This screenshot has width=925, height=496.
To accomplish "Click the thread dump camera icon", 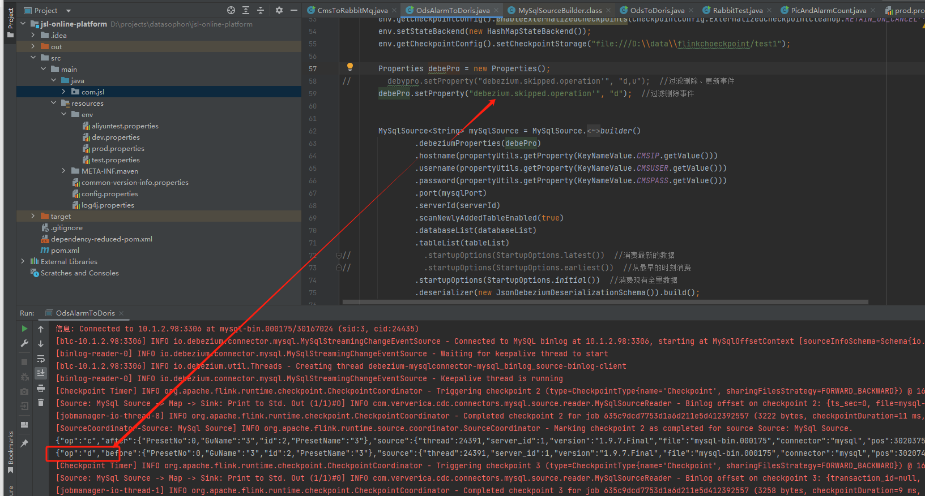I will (x=24, y=391).
